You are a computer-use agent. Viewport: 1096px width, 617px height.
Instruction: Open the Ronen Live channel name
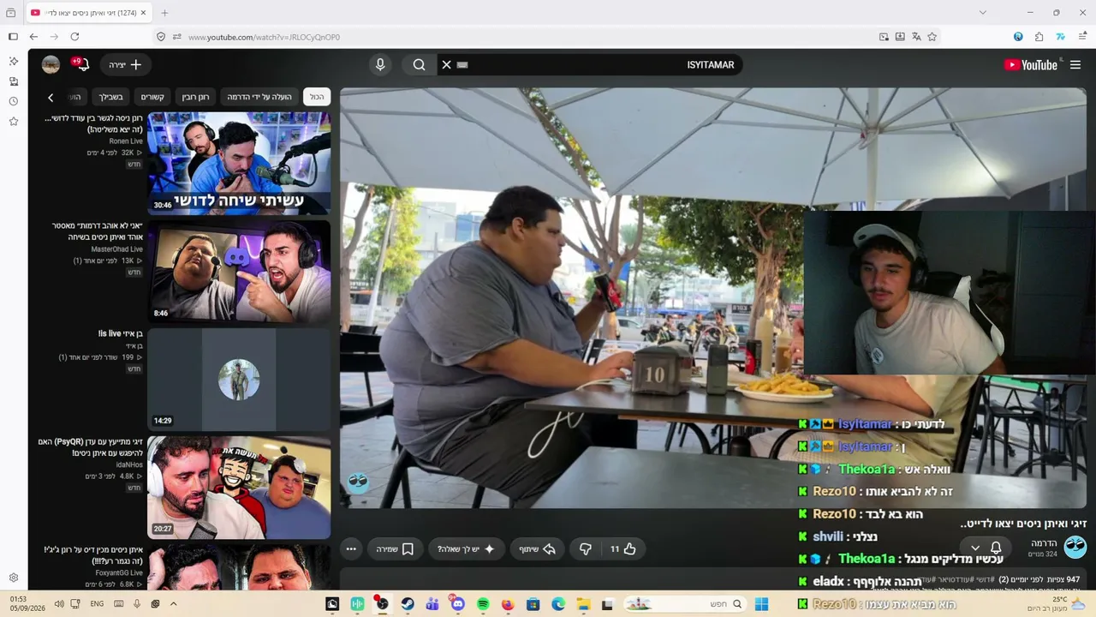(126, 141)
